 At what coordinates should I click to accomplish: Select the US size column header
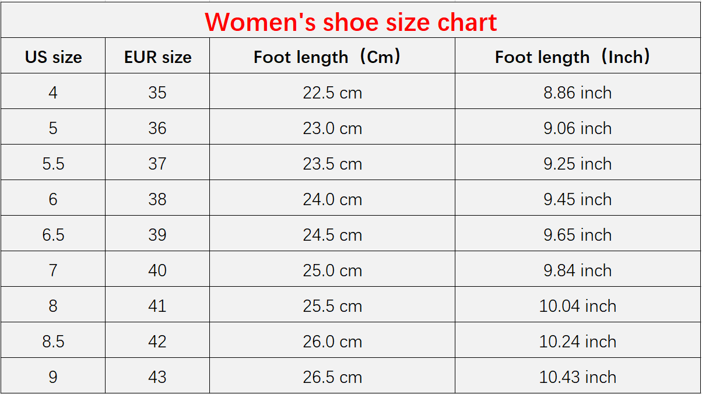(x=53, y=57)
